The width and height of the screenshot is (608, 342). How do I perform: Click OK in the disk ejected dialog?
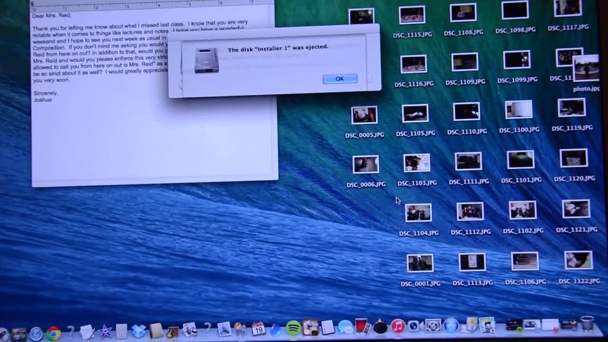pyautogui.click(x=340, y=79)
